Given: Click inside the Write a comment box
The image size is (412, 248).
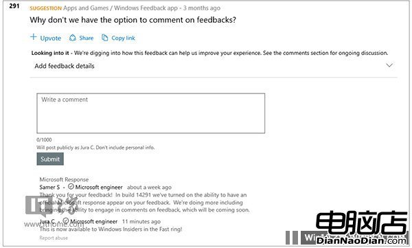Looking at the screenshot, I should tap(151, 113).
